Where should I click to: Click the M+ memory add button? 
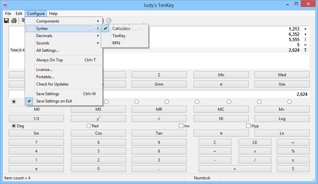coord(282,109)
